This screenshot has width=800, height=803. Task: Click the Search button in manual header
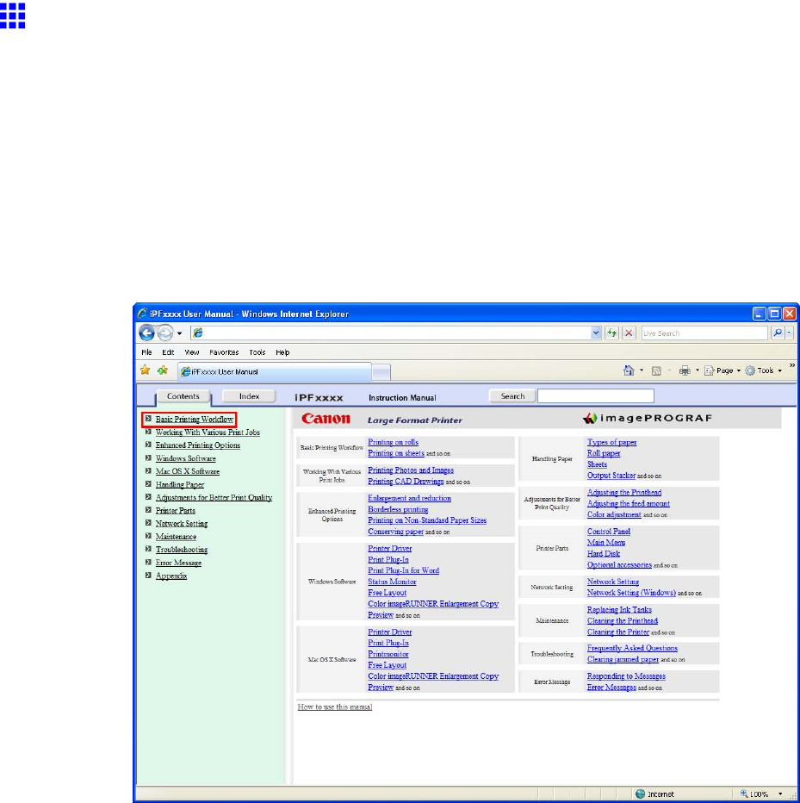512,395
